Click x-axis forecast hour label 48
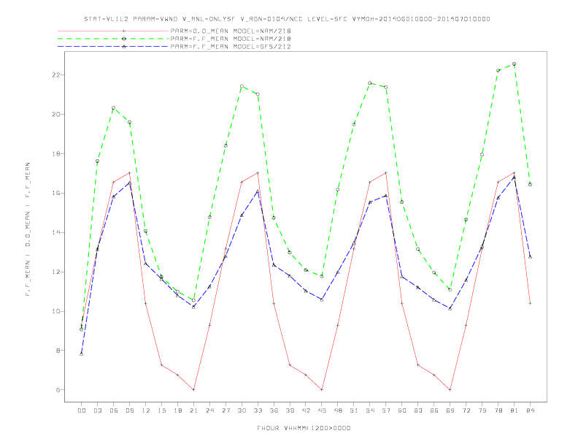 tap(338, 410)
